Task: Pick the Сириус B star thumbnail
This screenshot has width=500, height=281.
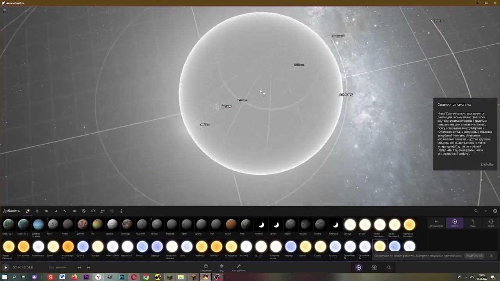Action: pos(157,246)
